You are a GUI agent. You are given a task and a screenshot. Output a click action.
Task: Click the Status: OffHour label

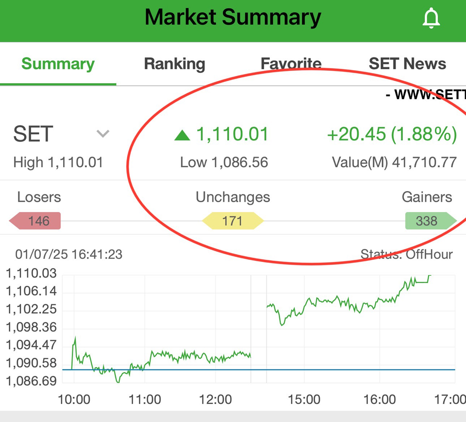click(x=406, y=254)
